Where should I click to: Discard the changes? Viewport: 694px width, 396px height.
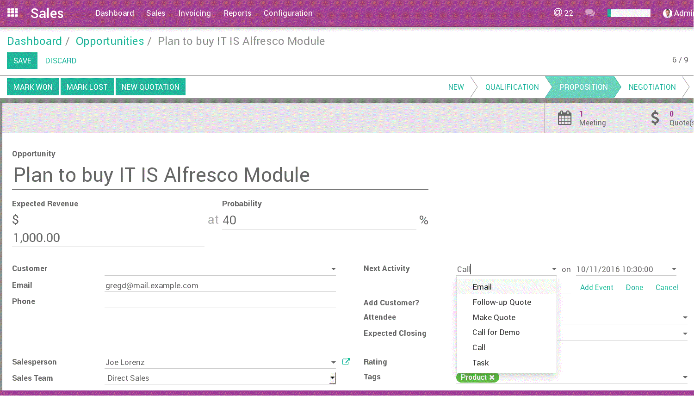click(61, 61)
